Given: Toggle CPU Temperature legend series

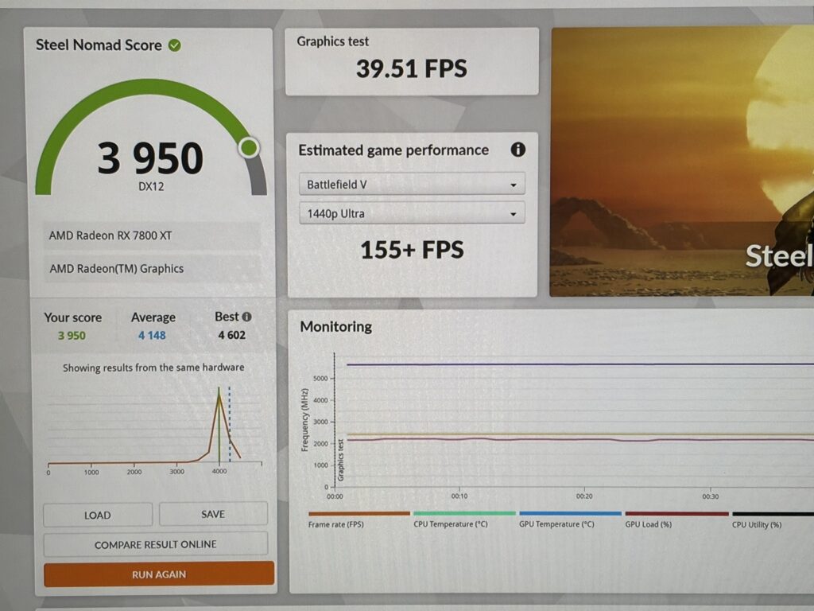Looking at the screenshot, I should coord(451,523).
